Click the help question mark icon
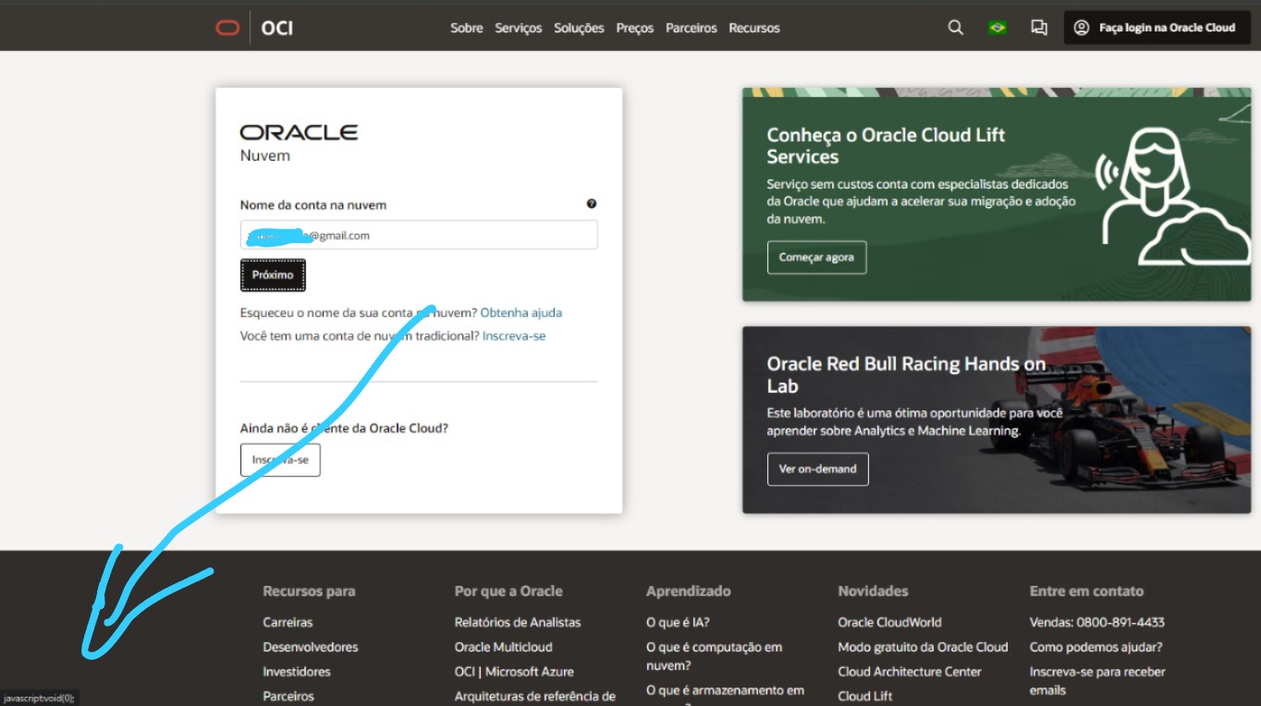 pos(592,203)
